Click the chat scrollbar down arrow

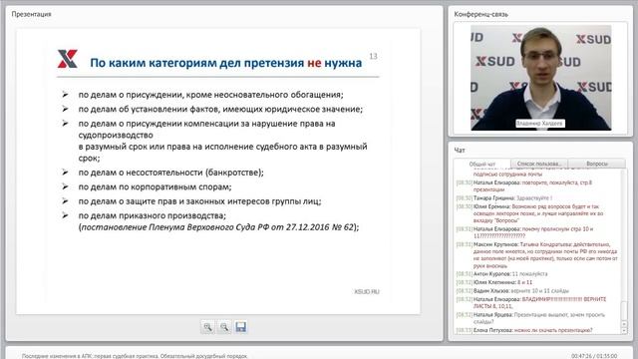(x=624, y=331)
